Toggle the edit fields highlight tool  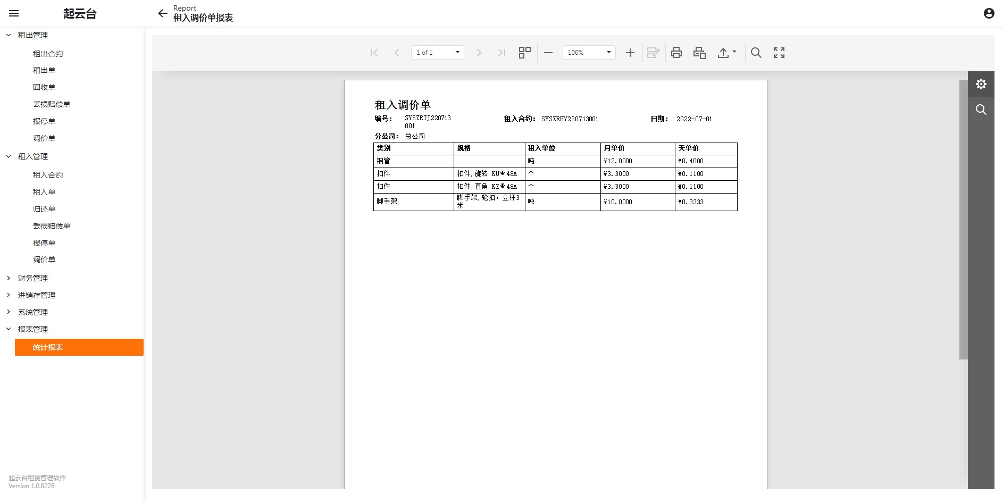[x=653, y=53]
